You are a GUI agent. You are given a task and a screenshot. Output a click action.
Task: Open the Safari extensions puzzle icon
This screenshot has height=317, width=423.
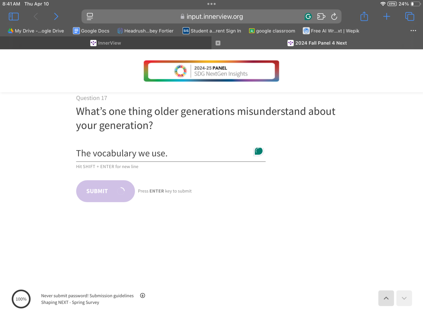pos(321,17)
